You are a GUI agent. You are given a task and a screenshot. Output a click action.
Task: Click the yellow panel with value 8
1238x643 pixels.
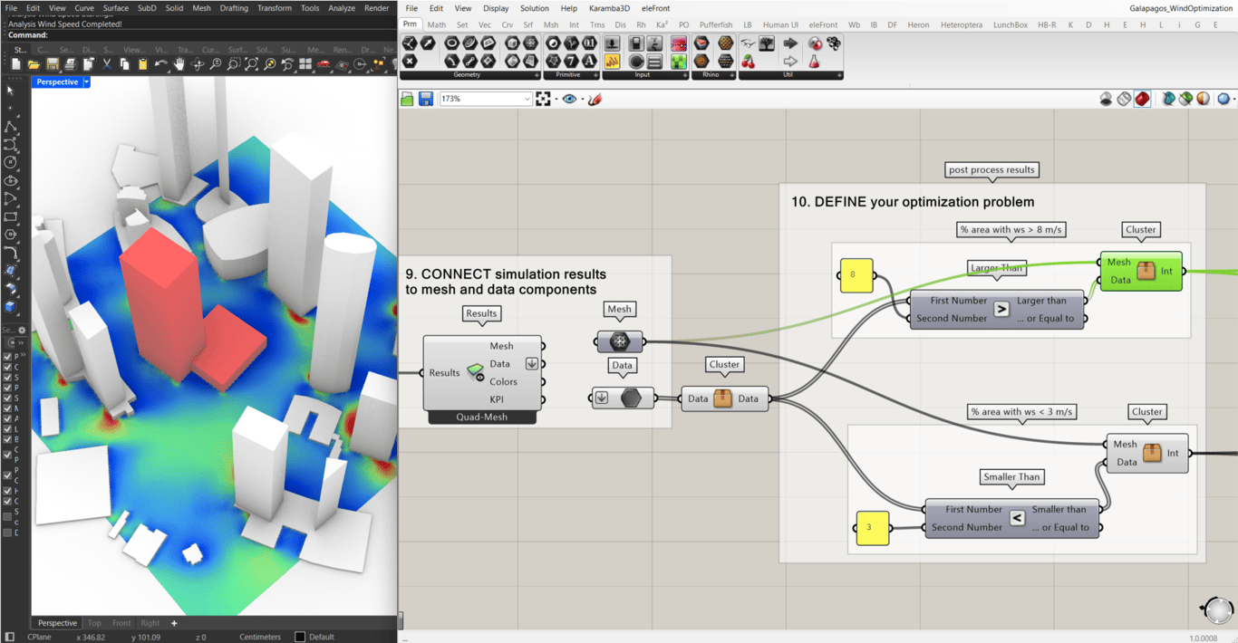pos(856,274)
